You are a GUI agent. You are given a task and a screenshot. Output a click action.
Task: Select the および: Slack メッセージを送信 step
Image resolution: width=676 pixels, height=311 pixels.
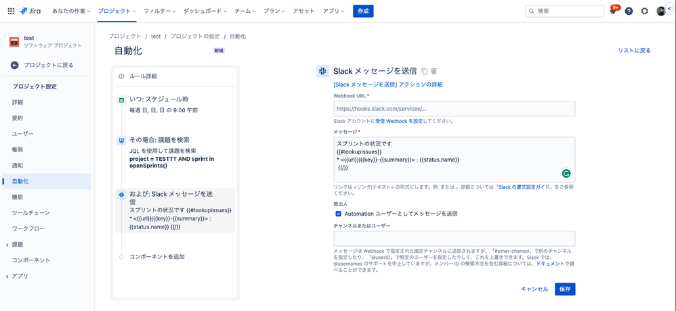coord(175,210)
